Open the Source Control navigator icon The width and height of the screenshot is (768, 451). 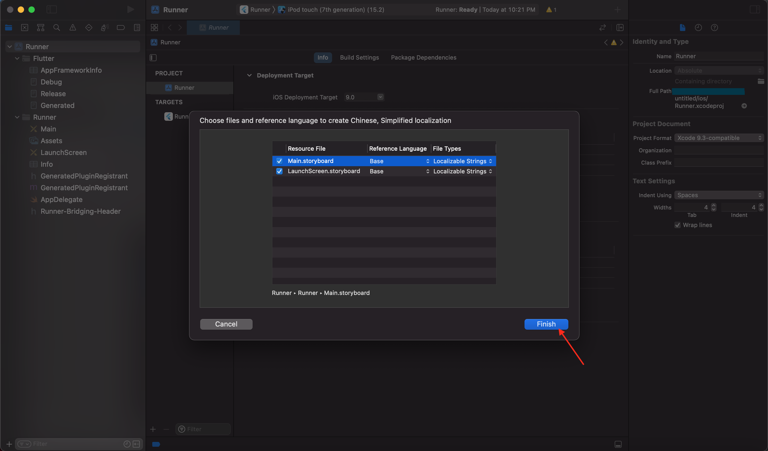pos(25,28)
